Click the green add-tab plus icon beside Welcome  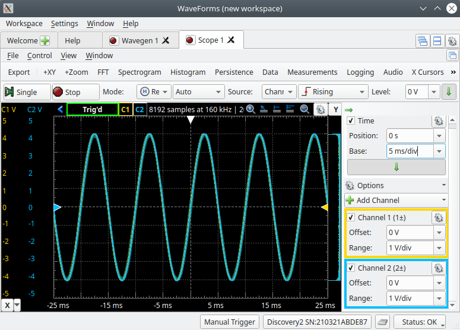[45, 41]
